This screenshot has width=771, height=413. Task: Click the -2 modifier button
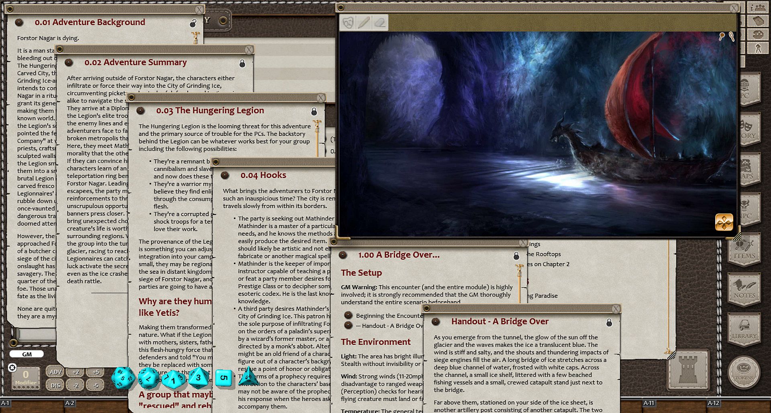tap(75, 385)
